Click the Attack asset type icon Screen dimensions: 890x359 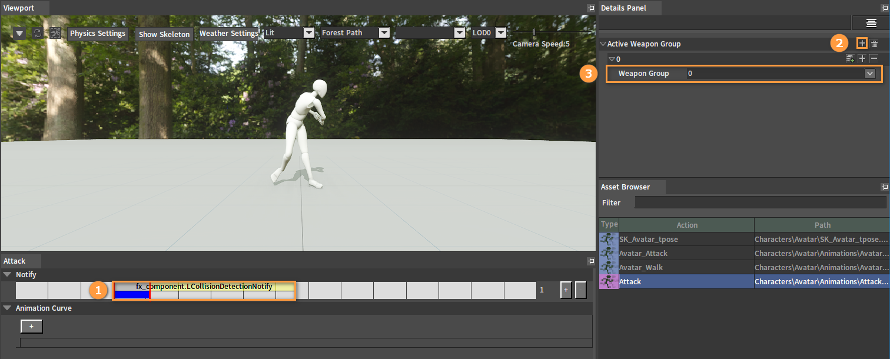click(x=609, y=282)
